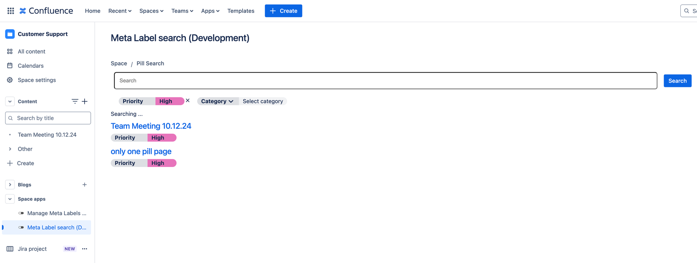Viewport: 697px width, 263px height.
Task: Expand the Blogs section
Action: click(x=10, y=185)
